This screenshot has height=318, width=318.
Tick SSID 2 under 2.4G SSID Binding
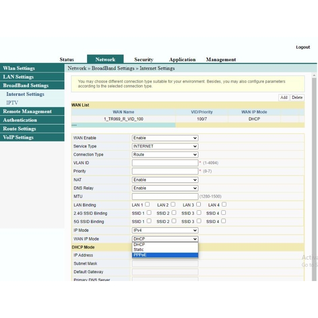pos(174,213)
